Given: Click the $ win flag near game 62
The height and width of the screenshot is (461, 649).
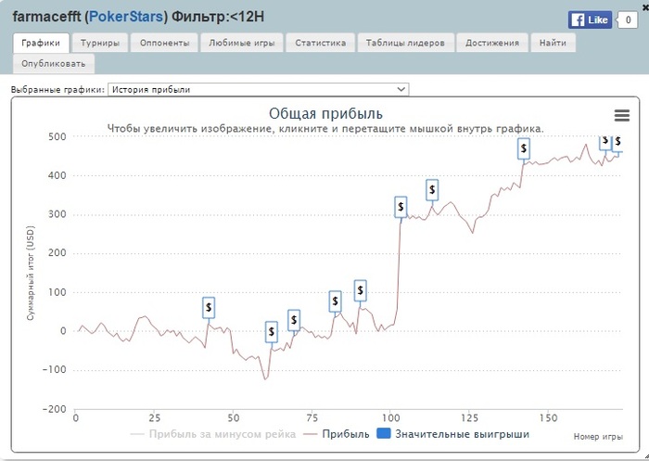Looking at the screenshot, I should (272, 332).
